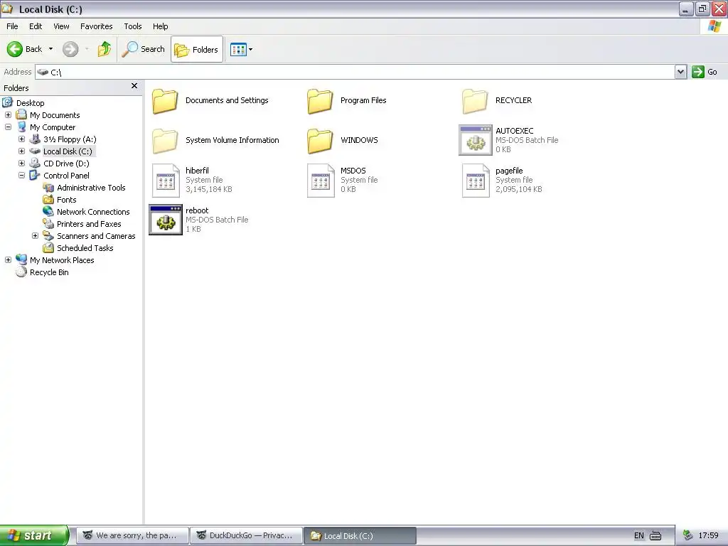Viewport: 728px width, 546px height.
Task: Open Network Connections in the tree
Action: tap(93, 212)
